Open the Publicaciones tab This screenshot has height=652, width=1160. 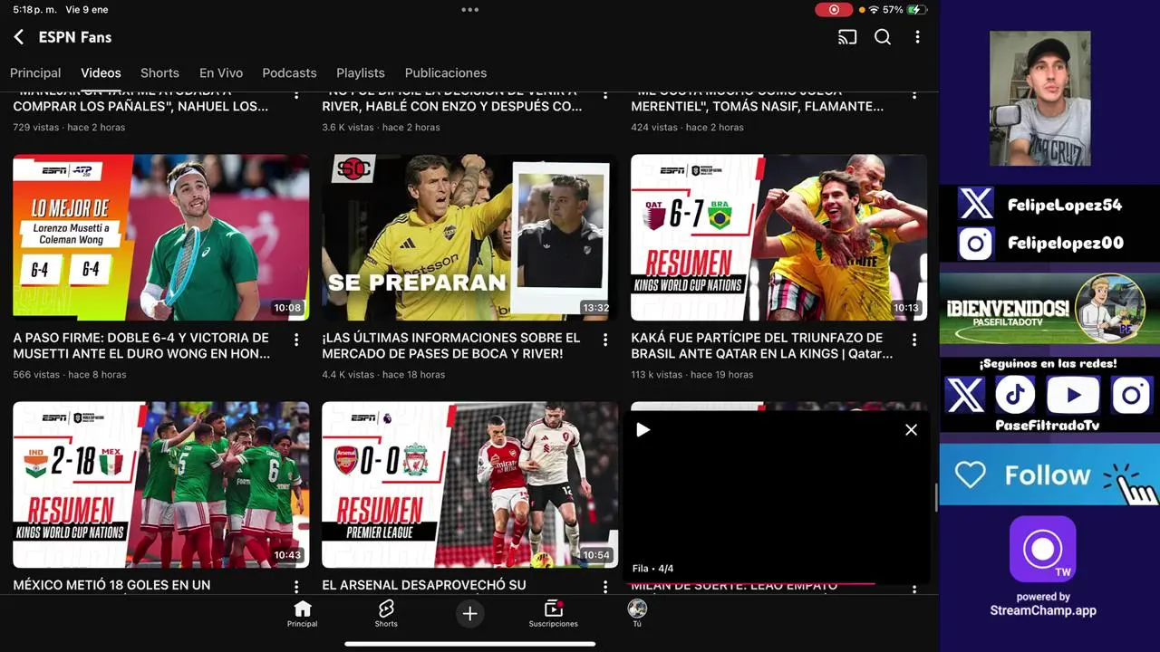point(446,72)
